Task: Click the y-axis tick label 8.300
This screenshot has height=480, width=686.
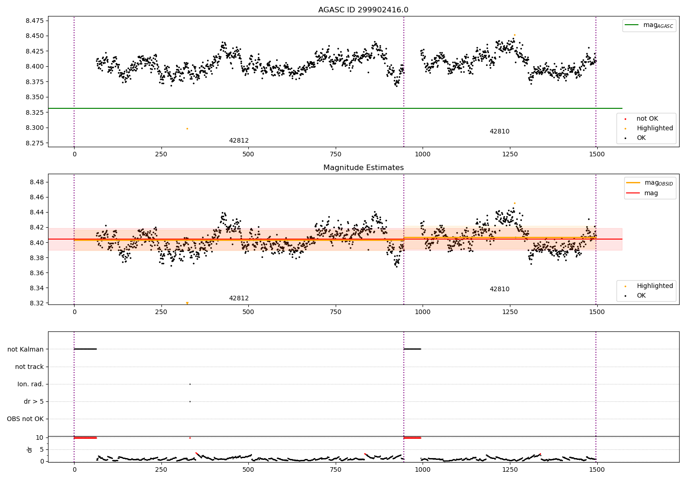Action: tap(34, 128)
